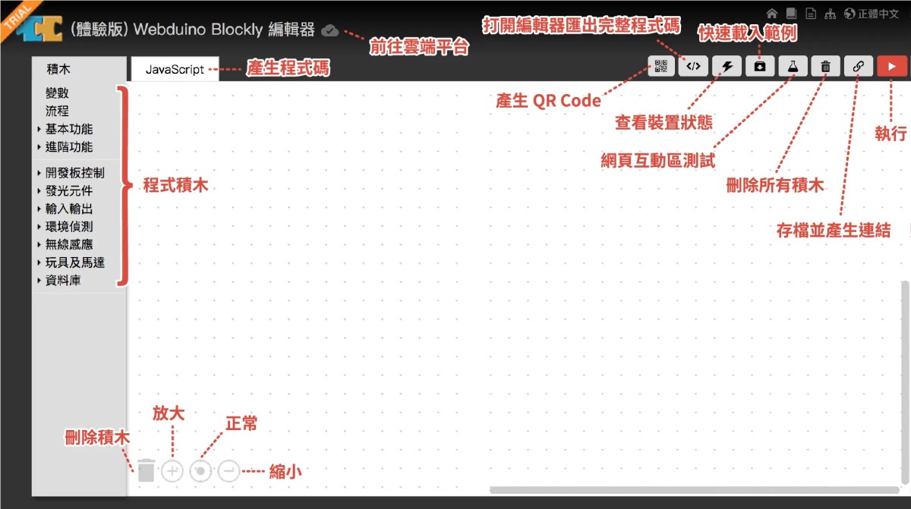
Task: Open the code export editor icon
Action: click(x=693, y=66)
